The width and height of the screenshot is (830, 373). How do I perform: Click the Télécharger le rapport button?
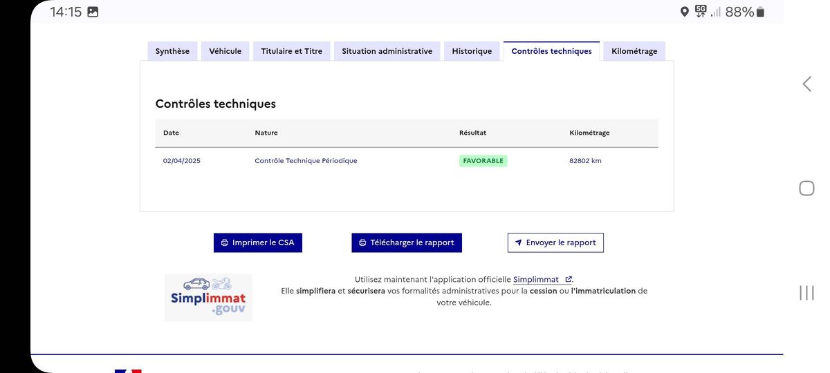[407, 242]
